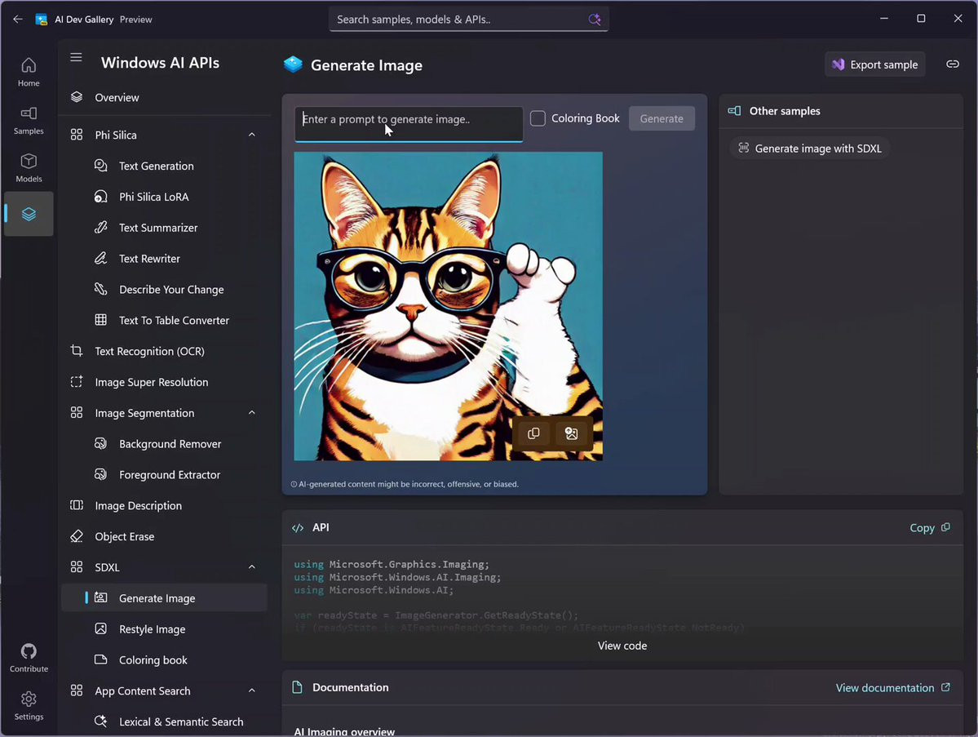
Task: Maximize the AI Dev Gallery window
Action: pyautogui.click(x=921, y=19)
